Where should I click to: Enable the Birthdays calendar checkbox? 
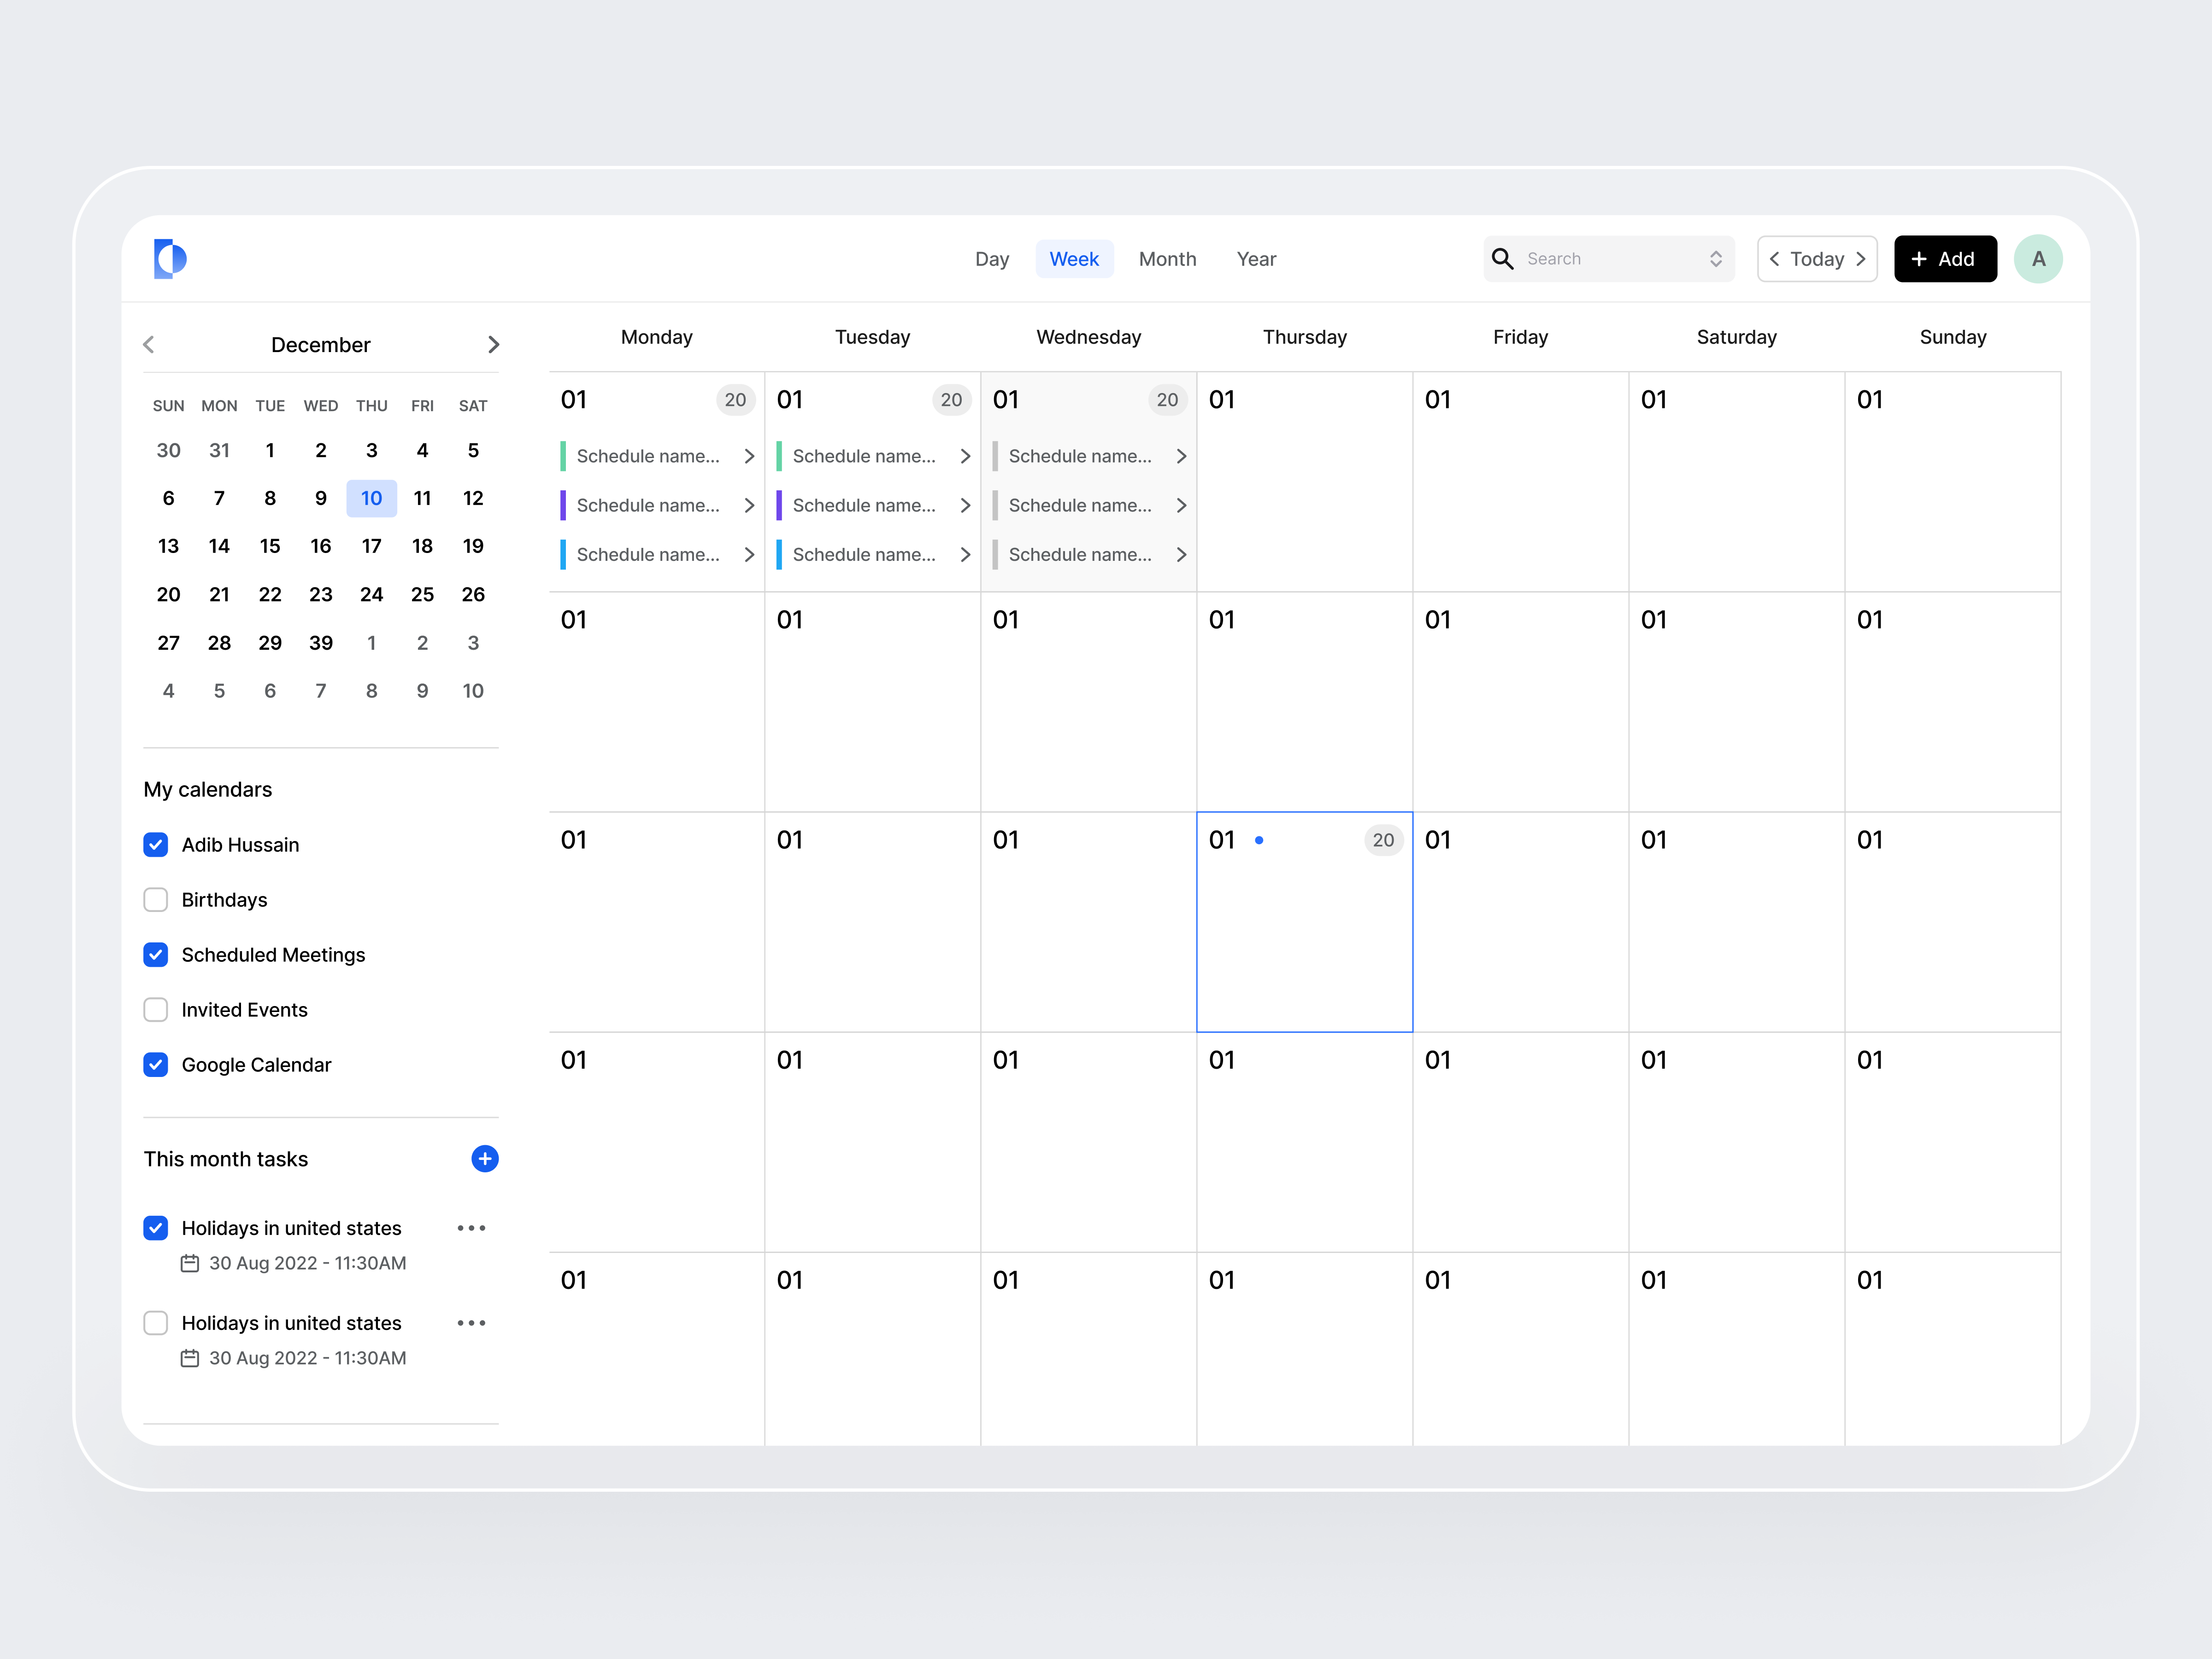156,899
